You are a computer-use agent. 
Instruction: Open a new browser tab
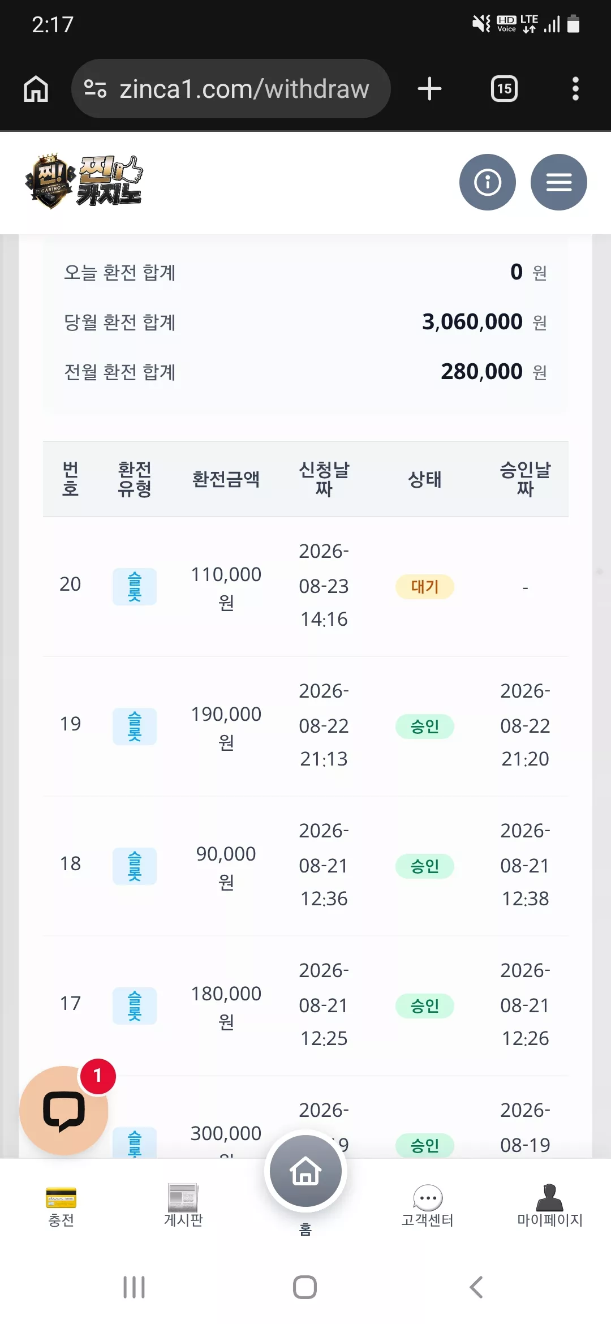pos(429,89)
